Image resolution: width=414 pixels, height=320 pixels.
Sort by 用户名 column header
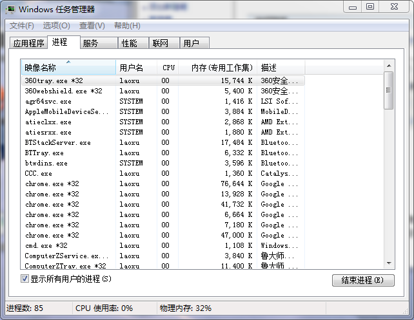point(137,68)
